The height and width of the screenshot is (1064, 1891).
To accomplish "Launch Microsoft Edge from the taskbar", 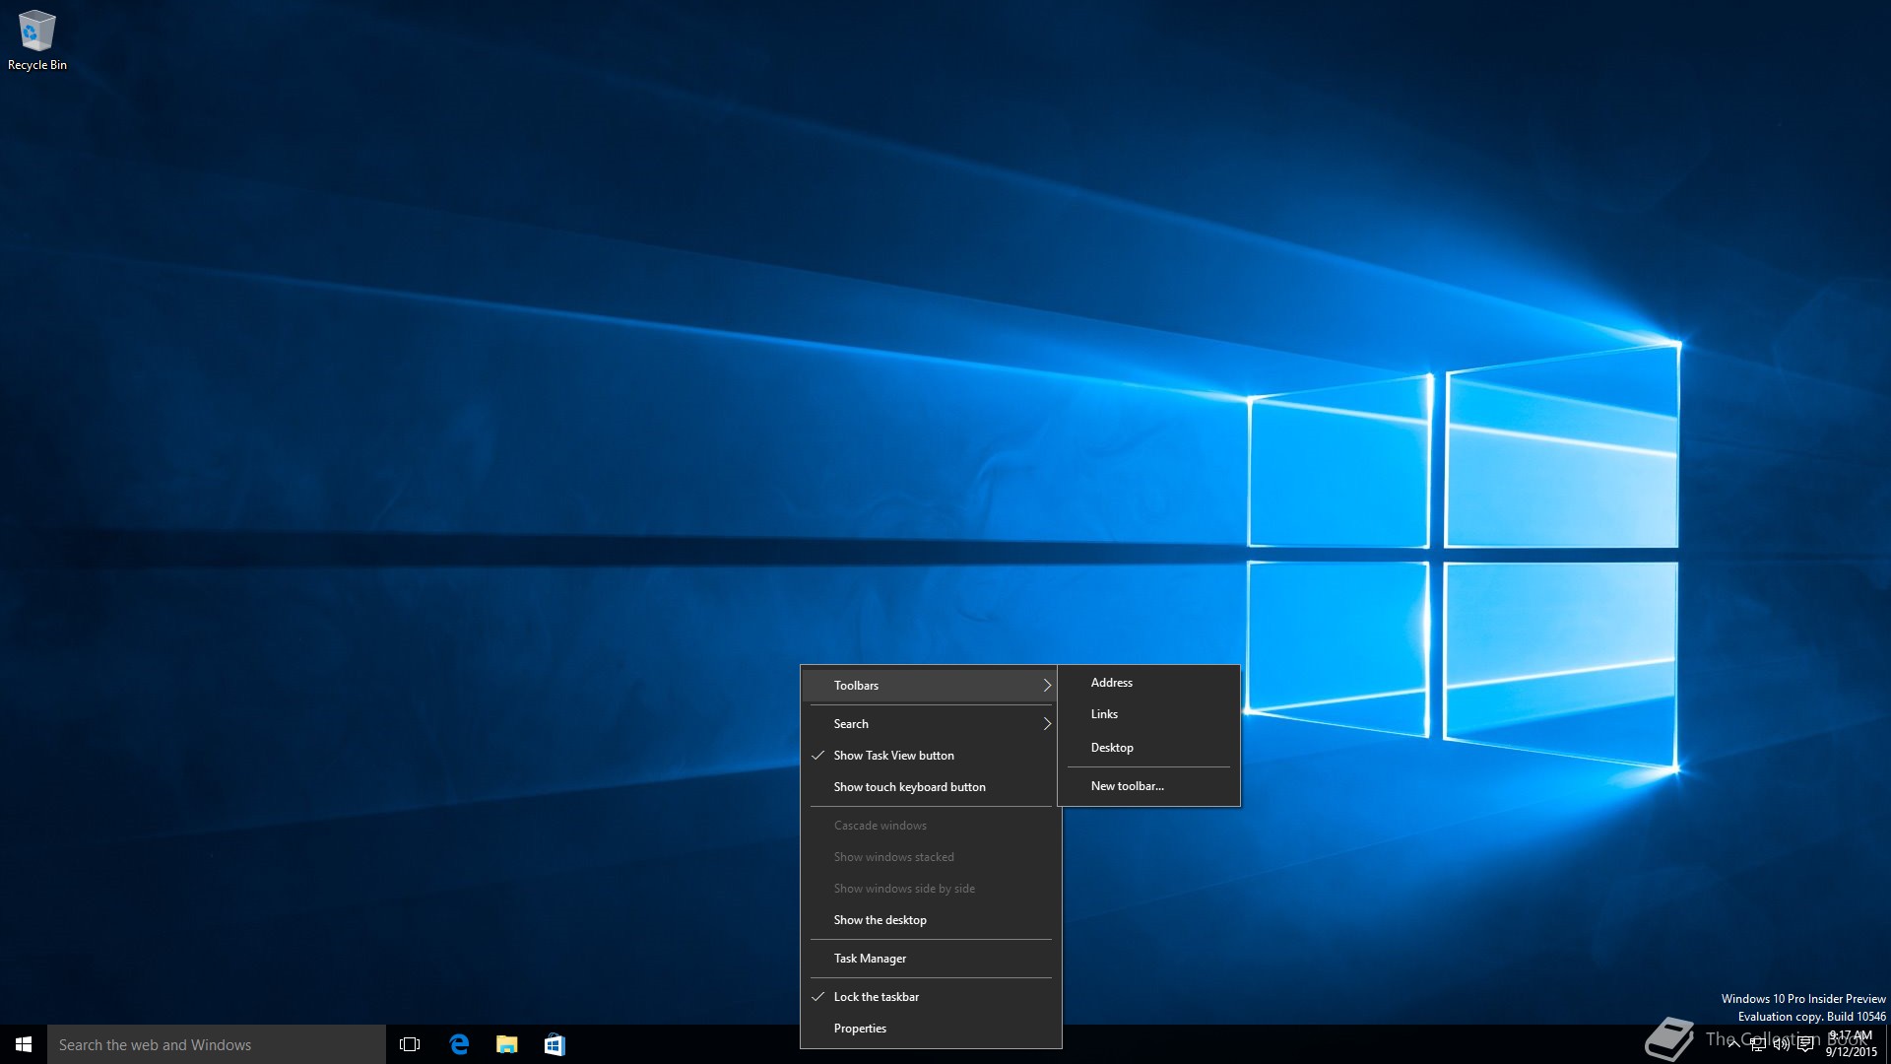I will pos(459,1044).
